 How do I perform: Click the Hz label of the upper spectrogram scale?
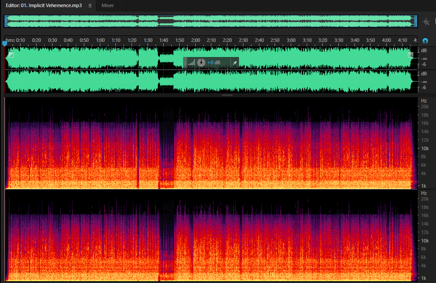pyautogui.click(x=424, y=101)
